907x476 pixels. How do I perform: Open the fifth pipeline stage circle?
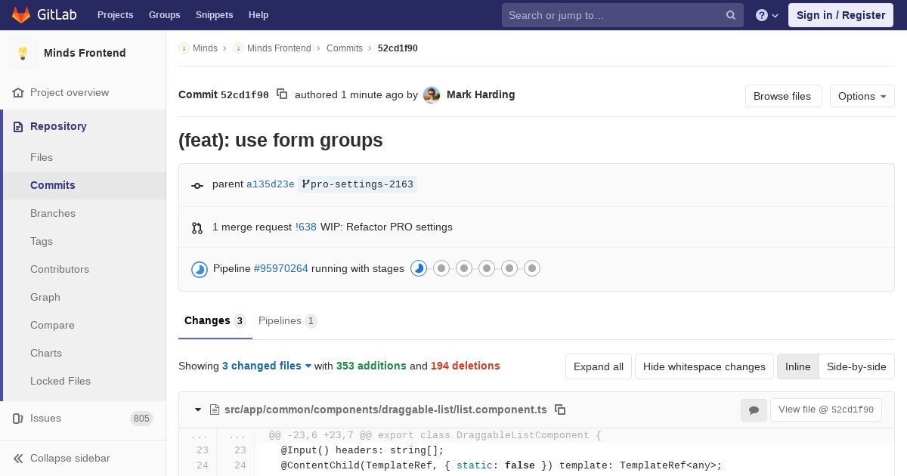click(509, 268)
